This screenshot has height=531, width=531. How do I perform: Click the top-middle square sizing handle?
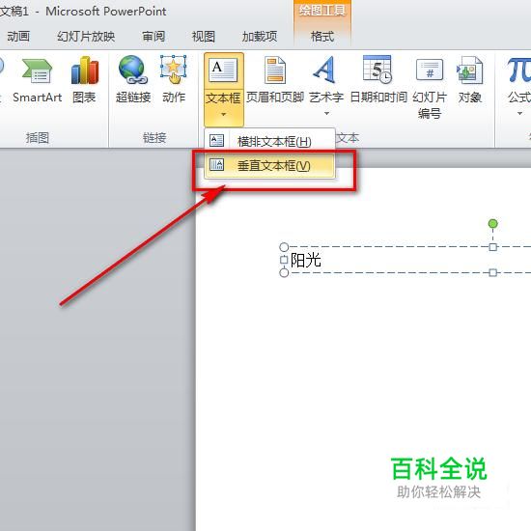(x=492, y=247)
